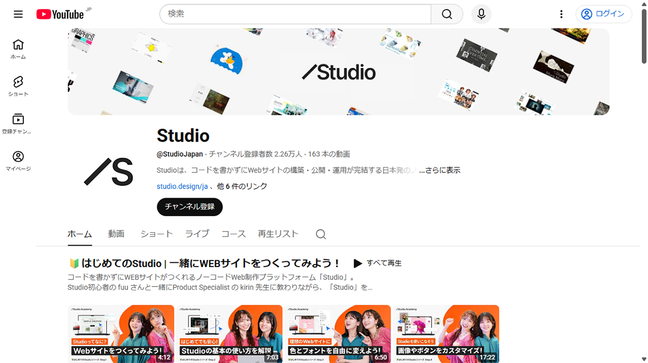Open the three-dot settings menu
This screenshot has height=363, width=648.
tap(561, 14)
